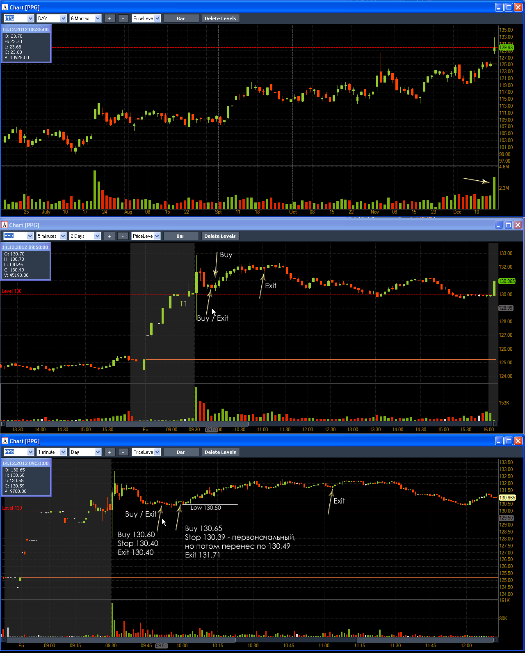Close the top DAY chart window
This screenshot has width=525, height=653.
click(518, 7)
